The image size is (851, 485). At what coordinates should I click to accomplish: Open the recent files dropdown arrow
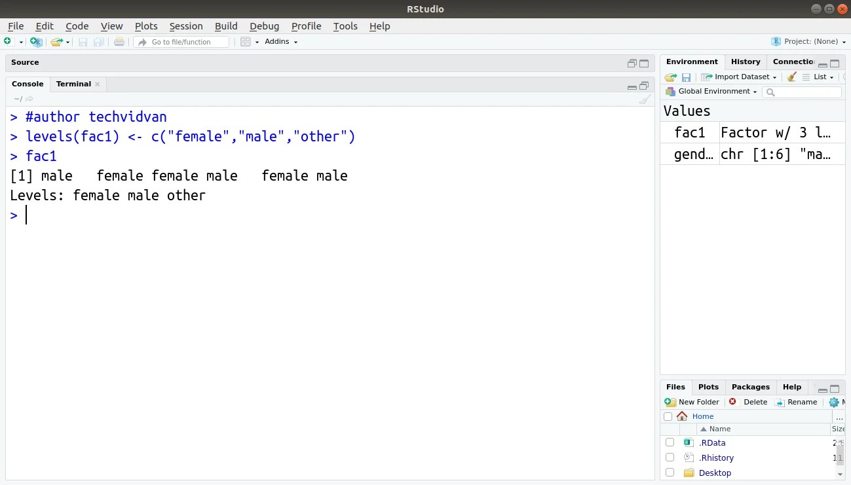(67, 43)
